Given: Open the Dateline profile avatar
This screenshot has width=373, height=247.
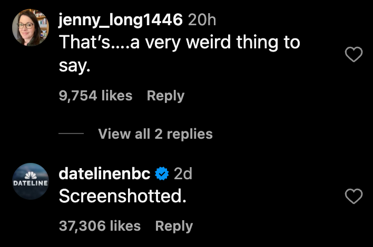Looking at the screenshot, I should [31, 181].
